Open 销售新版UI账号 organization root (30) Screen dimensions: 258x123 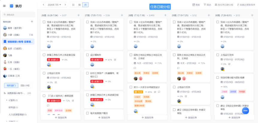[17, 93]
